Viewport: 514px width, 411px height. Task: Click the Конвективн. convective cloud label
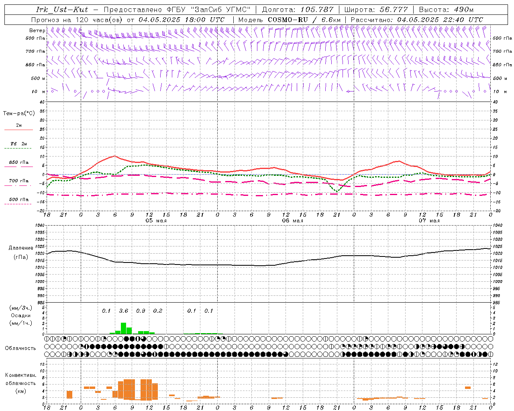(21, 375)
